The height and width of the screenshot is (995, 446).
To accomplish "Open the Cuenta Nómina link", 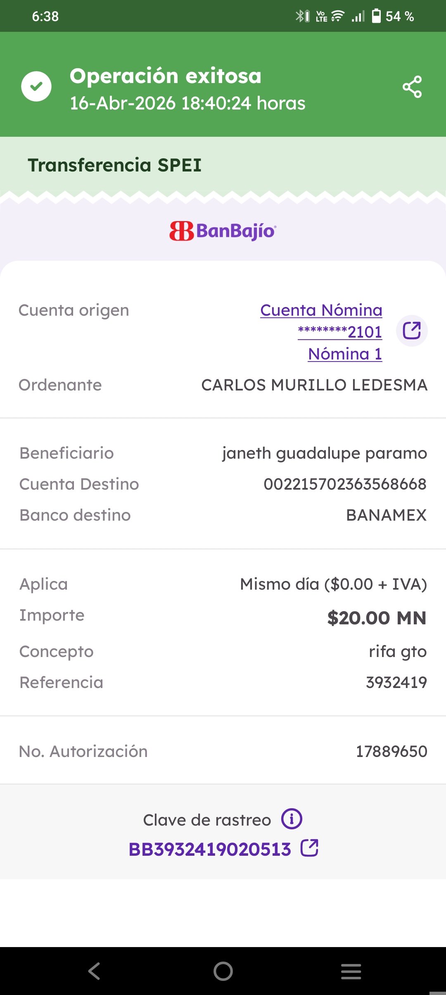I will (x=321, y=310).
